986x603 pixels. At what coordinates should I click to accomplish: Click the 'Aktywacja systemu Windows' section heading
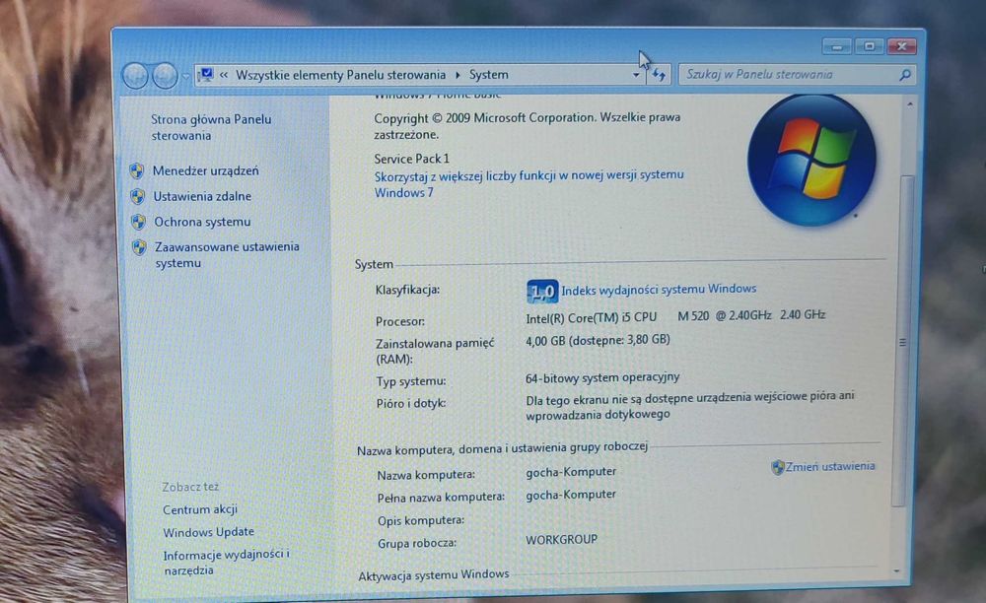coord(433,574)
